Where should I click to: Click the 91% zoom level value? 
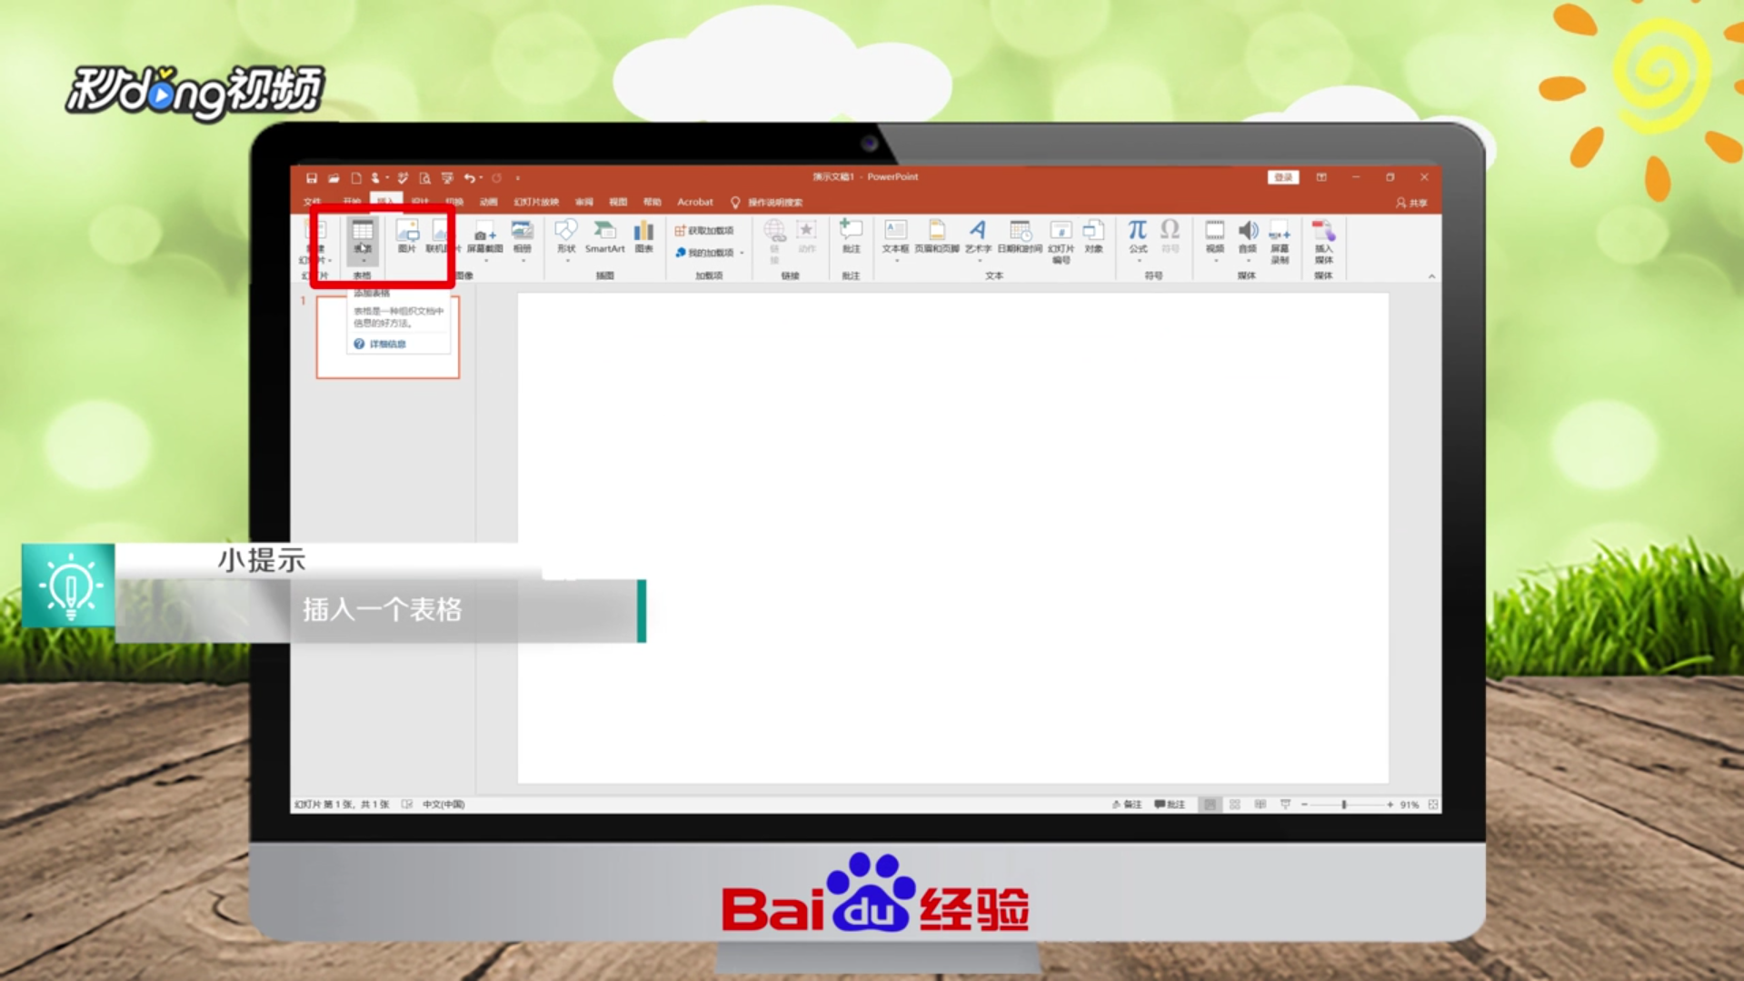[1410, 805]
